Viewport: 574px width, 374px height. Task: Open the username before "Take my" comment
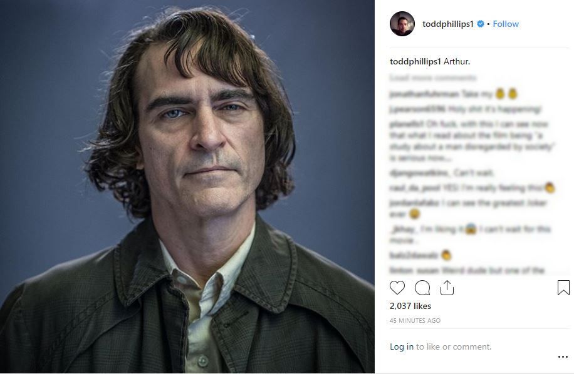click(x=424, y=94)
